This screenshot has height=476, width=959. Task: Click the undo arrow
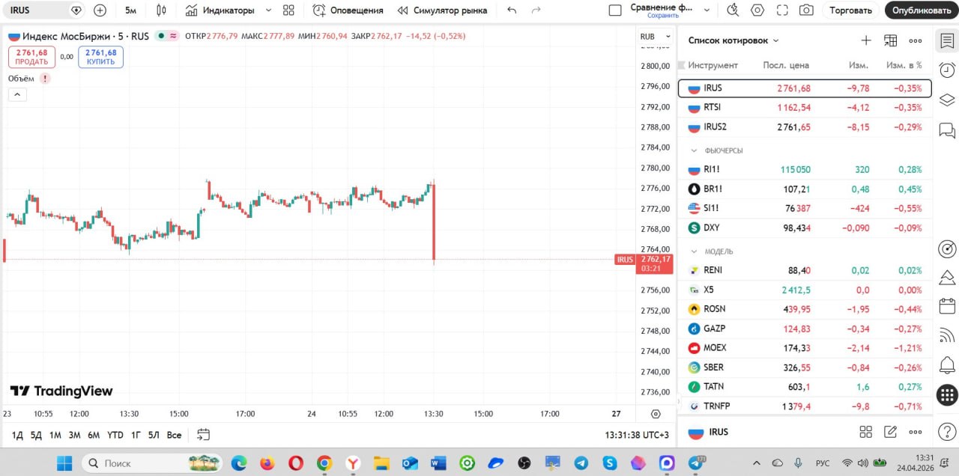tap(512, 10)
